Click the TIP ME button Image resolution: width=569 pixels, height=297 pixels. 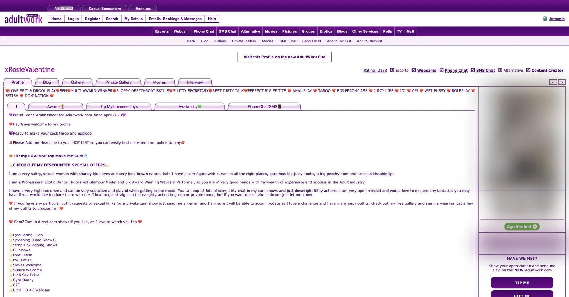coord(522,283)
